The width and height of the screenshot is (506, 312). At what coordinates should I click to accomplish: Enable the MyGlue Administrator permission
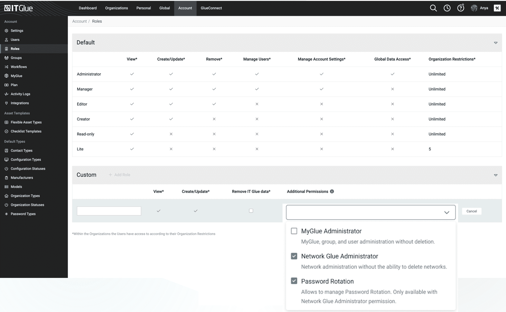294,231
